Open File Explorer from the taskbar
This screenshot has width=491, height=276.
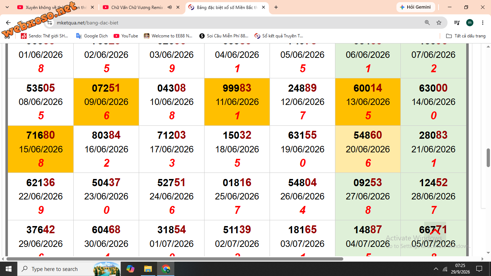148,269
